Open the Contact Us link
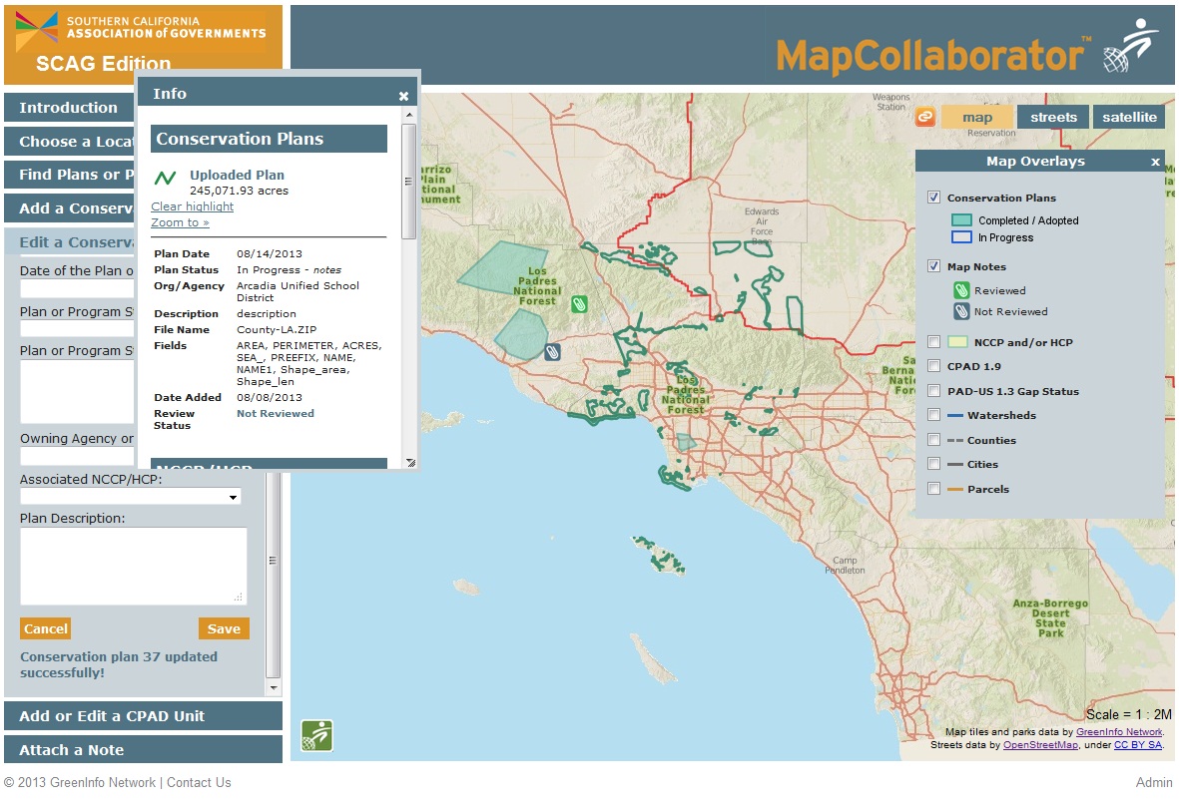This screenshot has width=1179, height=811. pos(200,782)
